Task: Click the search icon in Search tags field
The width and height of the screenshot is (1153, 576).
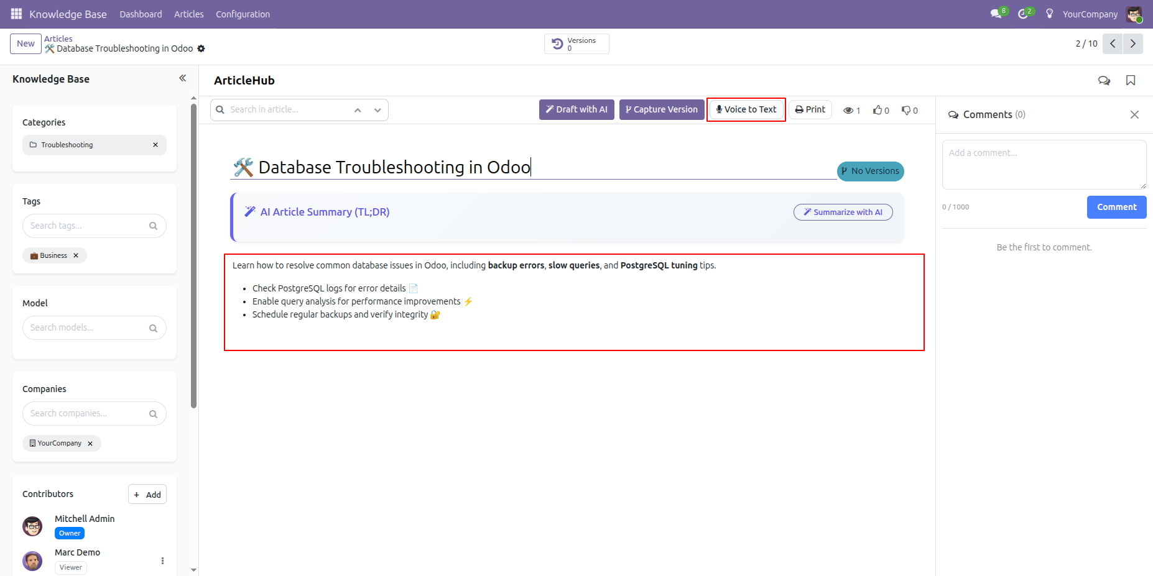Action: [x=153, y=226]
